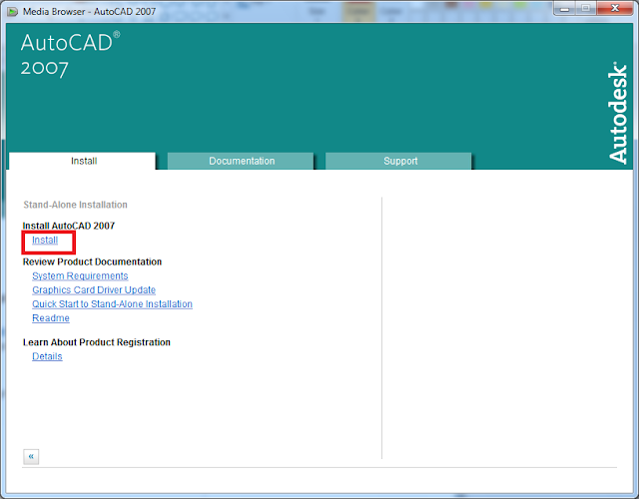Click the Install link under Install AutoCAD 2007
Viewport: 639px width, 499px height.
pyautogui.click(x=45, y=241)
